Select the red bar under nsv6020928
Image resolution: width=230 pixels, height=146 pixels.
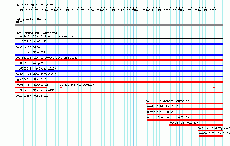click(196, 125)
